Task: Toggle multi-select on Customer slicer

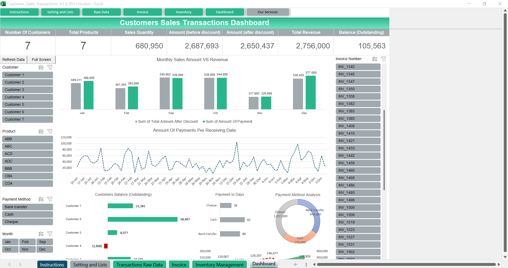Action: pyautogui.click(x=41, y=67)
